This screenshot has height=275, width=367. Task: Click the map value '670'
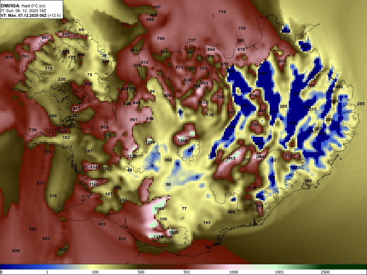pyautogui.click(x=9, y=57)
